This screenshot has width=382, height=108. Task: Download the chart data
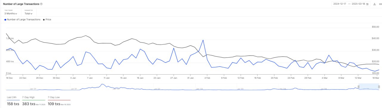375,4
